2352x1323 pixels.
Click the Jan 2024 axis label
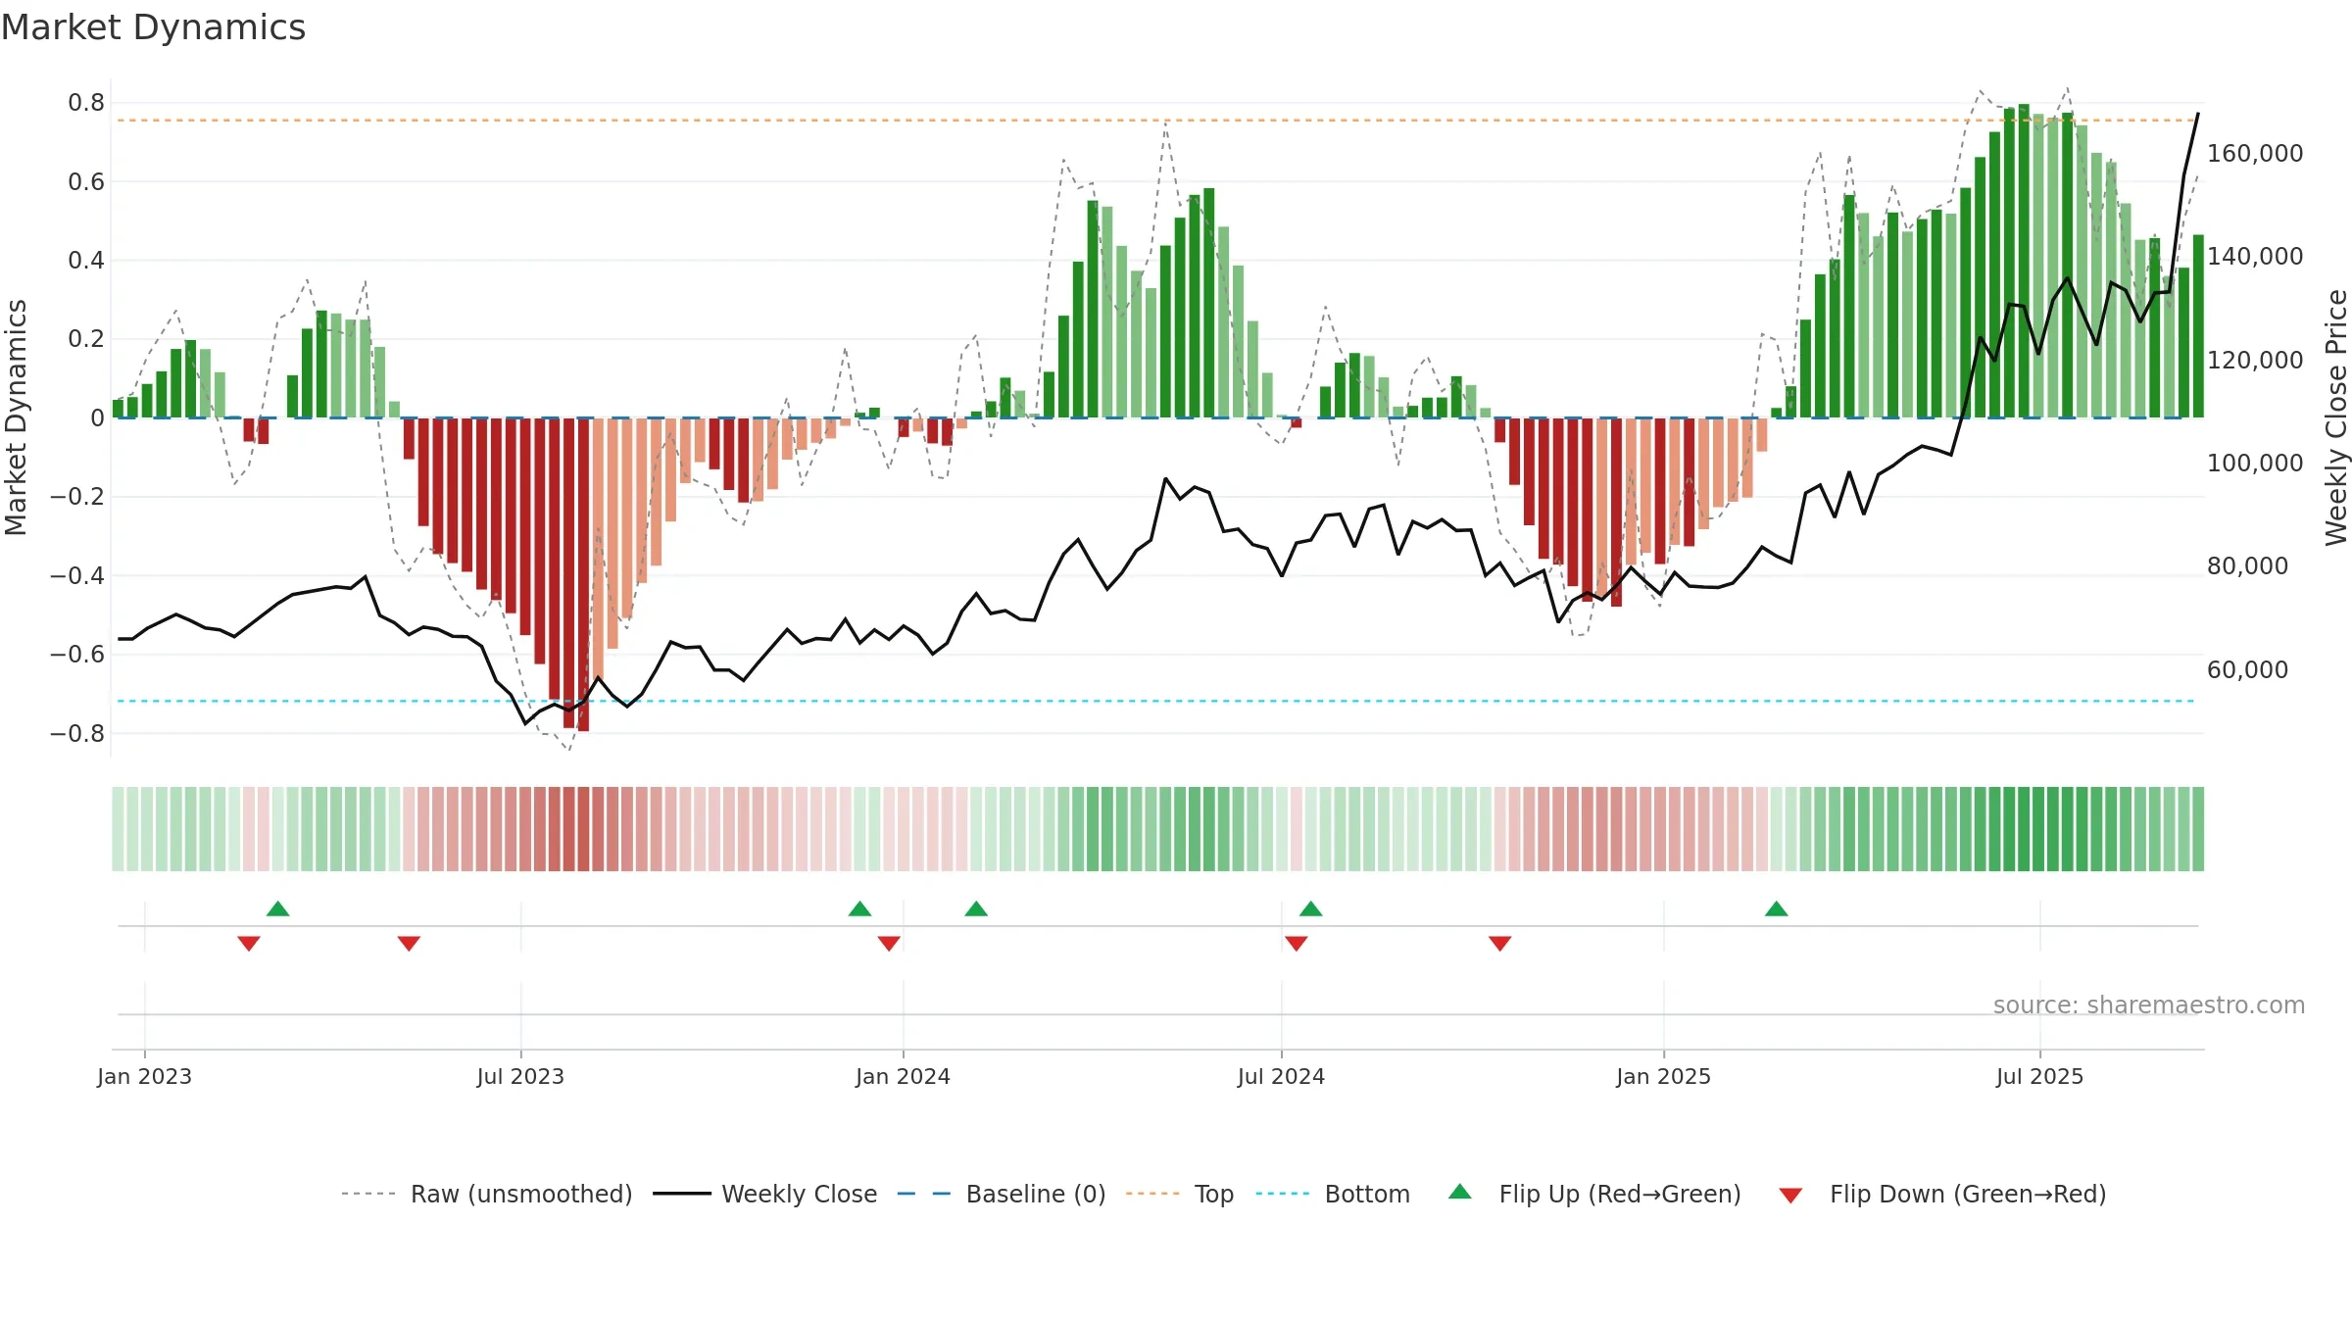pyautogui.click(x=903, y=1076)
